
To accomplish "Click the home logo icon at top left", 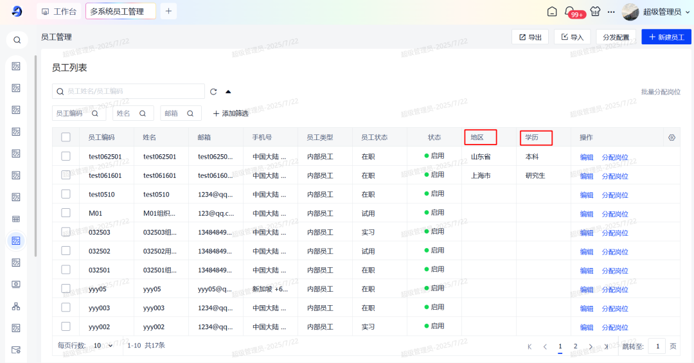I will [17, 12].
